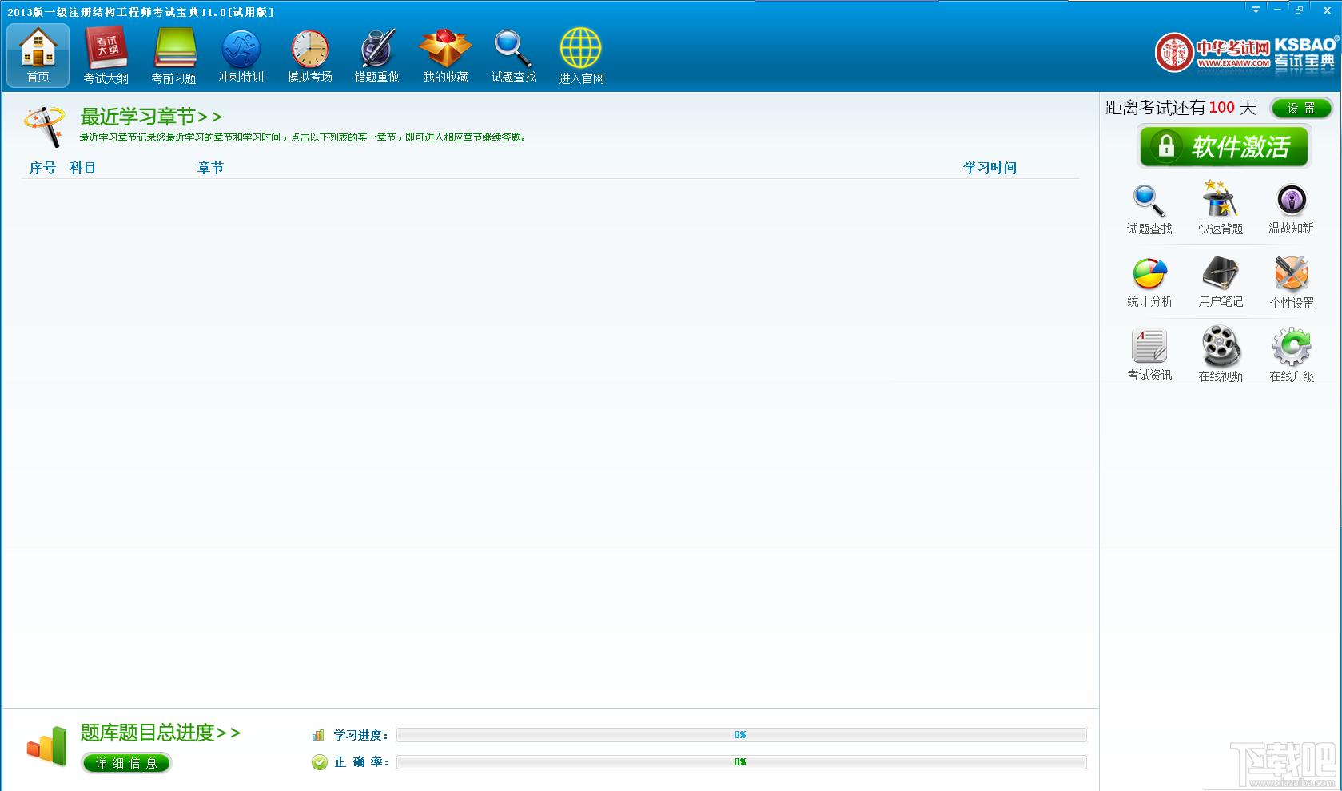Click the 设置 exam countdown button
Screen dimensions: 1342x791
[1300, 108]
